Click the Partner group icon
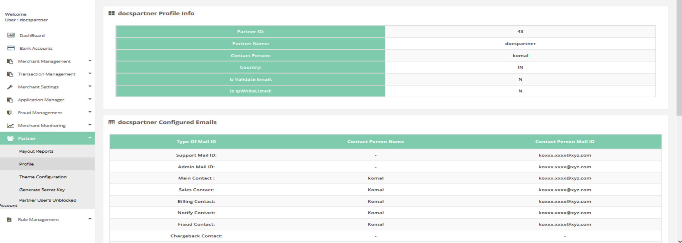This screenshot has height=243, width=682. (x=10, y=138)
